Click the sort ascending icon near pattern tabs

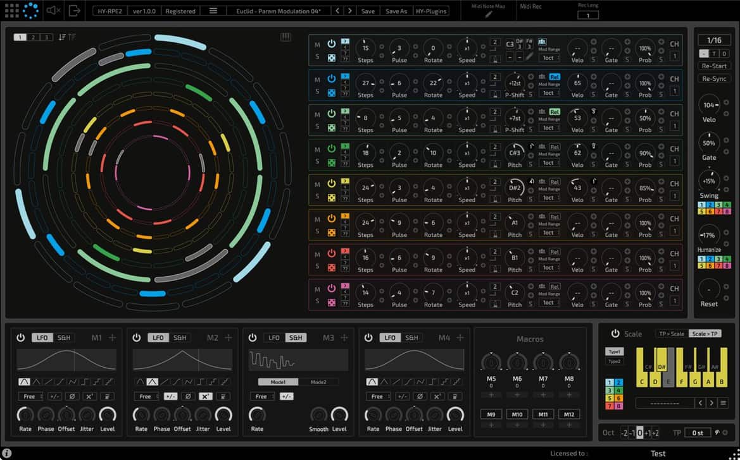[72, 37]
